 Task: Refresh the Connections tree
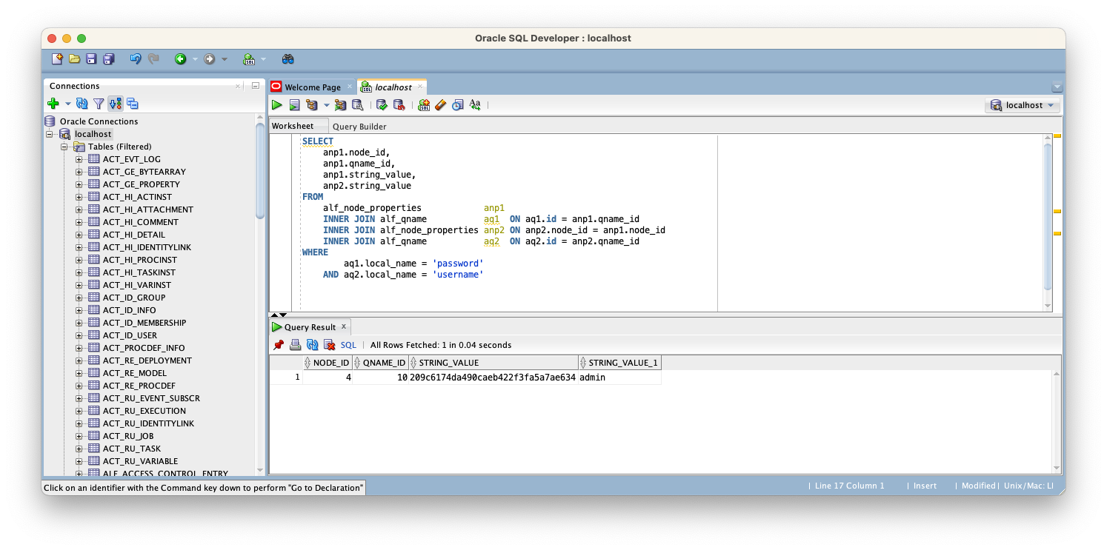[82, 104]
